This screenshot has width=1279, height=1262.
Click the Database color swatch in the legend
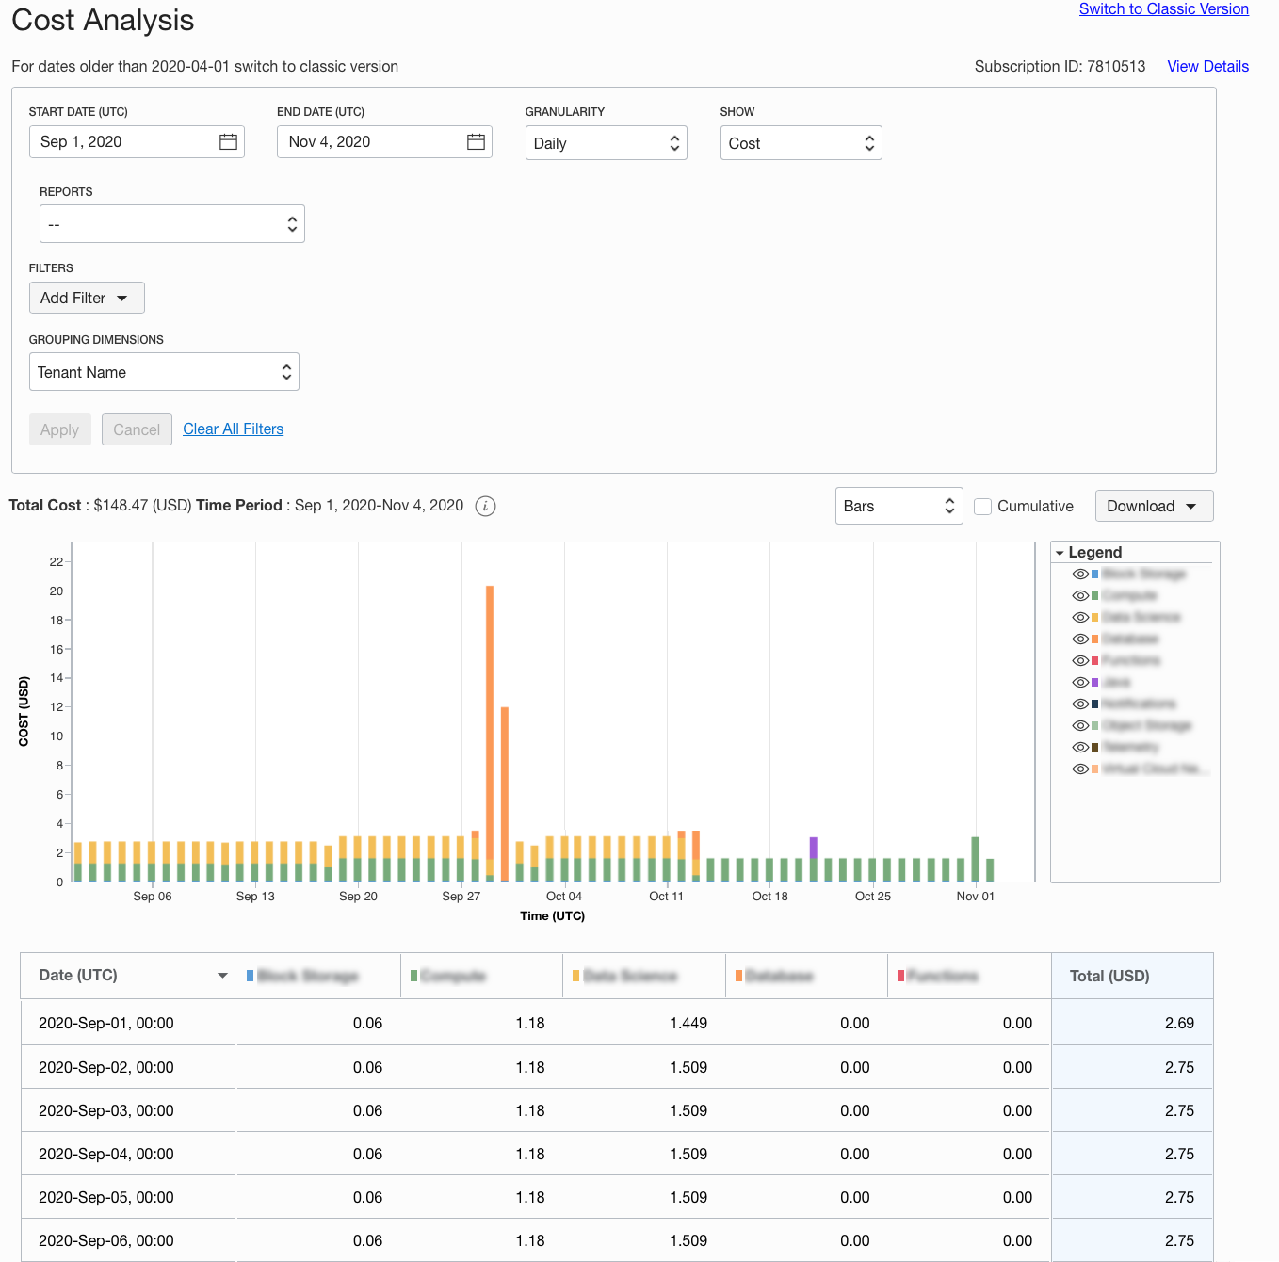pyautogui.click(x=1095, y=639)
